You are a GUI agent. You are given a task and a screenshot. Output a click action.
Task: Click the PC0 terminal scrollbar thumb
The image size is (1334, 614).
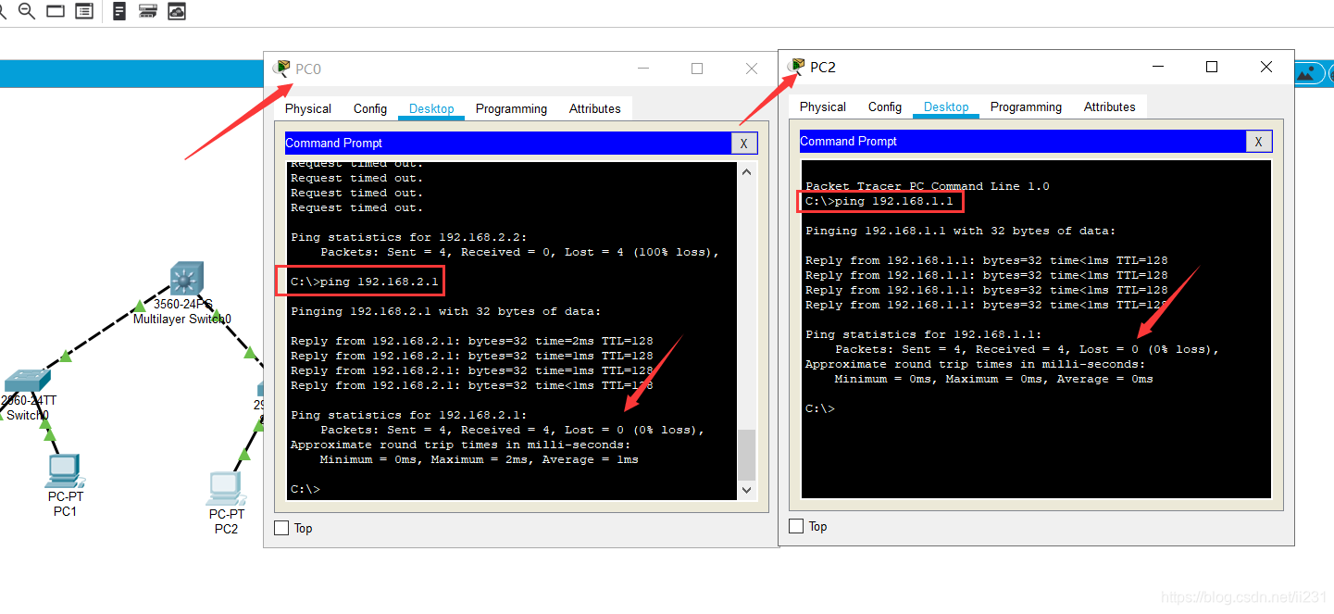click(x=746, y=455)
